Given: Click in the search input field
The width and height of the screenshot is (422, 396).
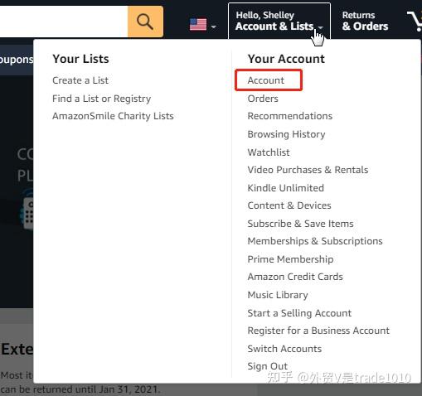Looking at the screenshot, I should tap(64, 22).
